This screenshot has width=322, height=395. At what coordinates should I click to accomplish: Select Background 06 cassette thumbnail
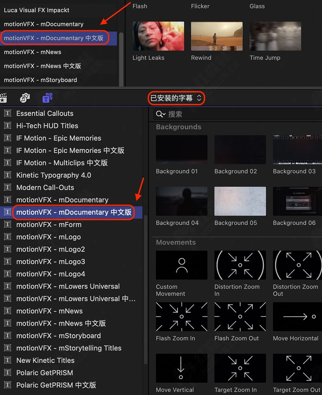[x=297, y=201]
